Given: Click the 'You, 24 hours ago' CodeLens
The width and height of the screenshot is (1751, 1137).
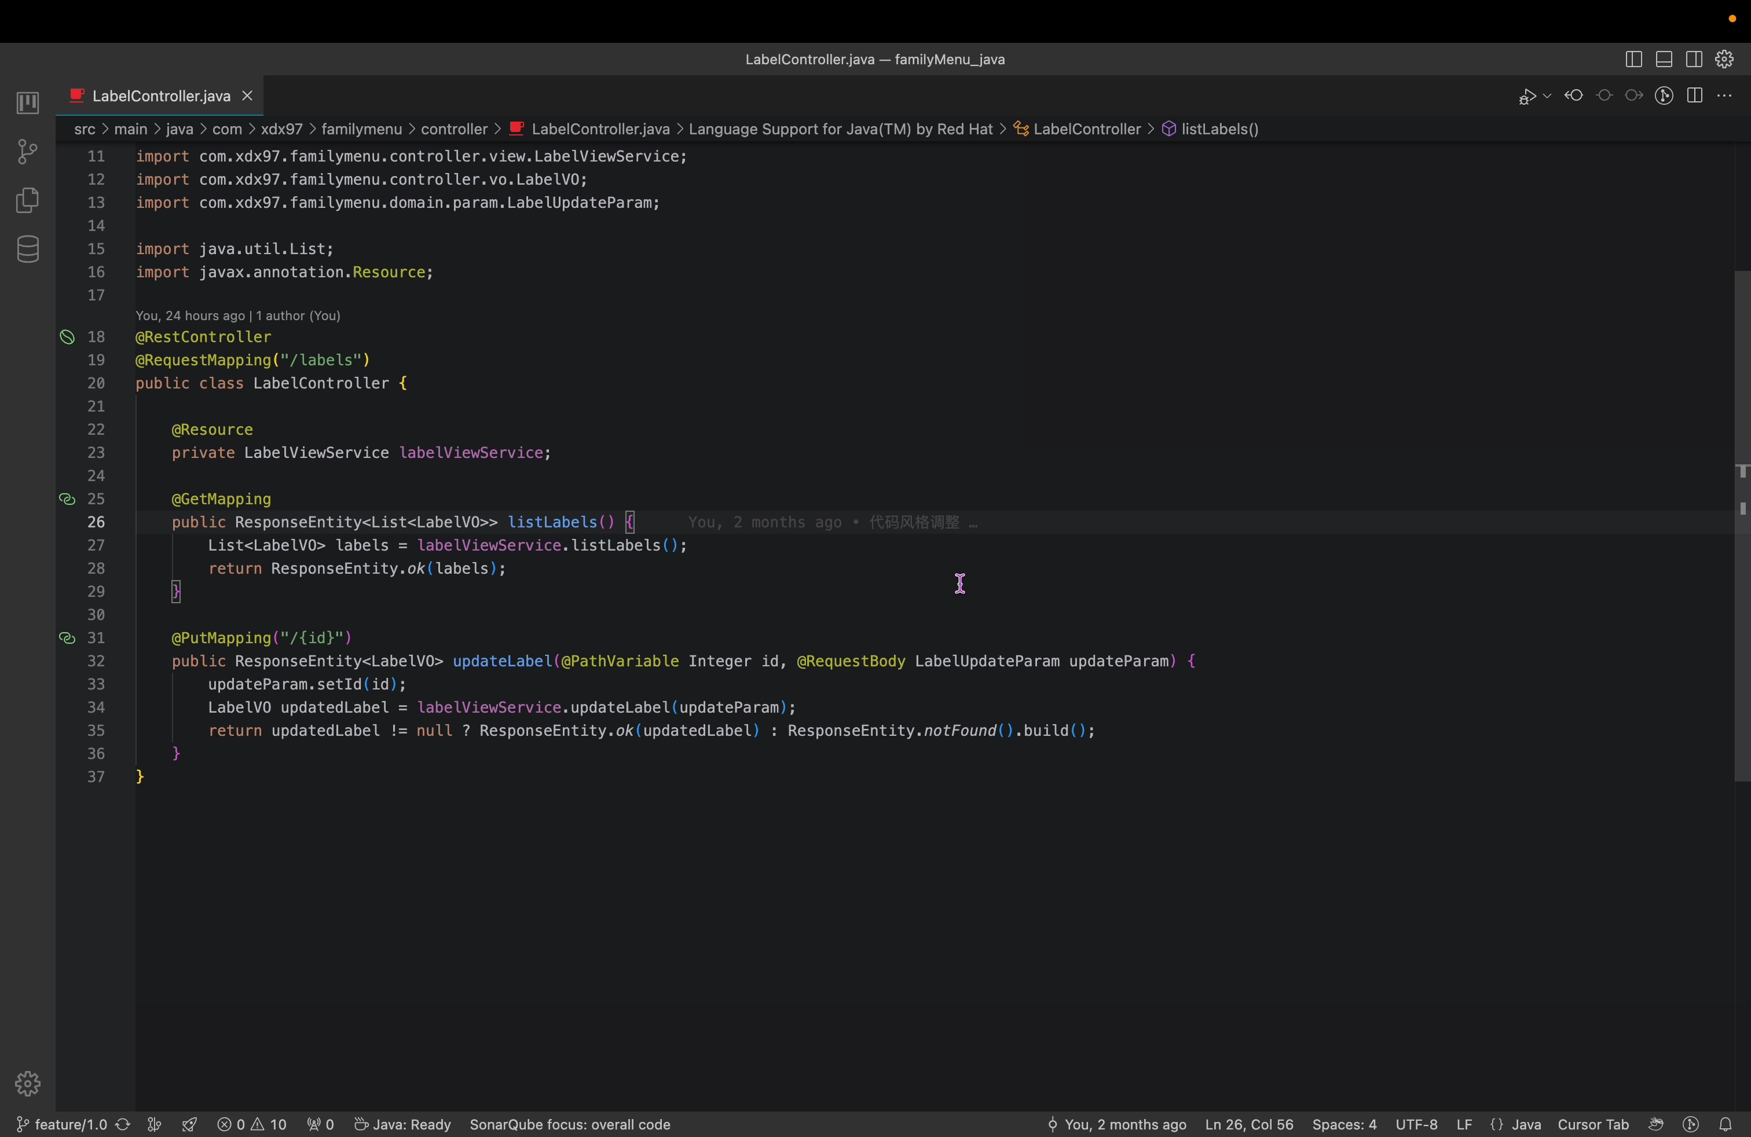Looking at the screenshot, I should (190, 316).
